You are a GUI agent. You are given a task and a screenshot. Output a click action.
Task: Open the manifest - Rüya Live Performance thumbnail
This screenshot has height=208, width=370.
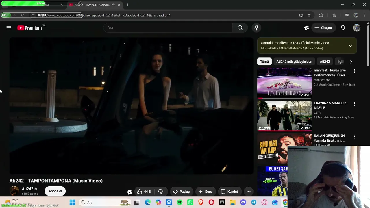(x=285, y=83)
